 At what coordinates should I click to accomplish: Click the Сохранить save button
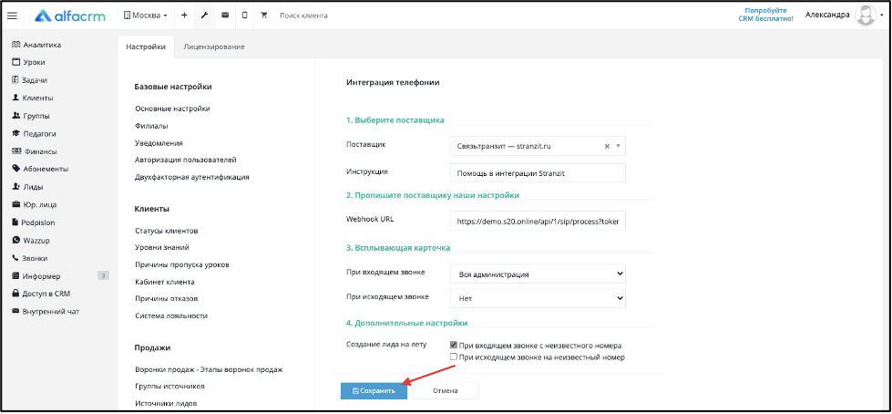(374, 391)
